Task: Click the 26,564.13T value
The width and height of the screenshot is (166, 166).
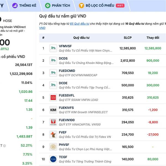Action: pyautogui.click(x=24, y=65)
